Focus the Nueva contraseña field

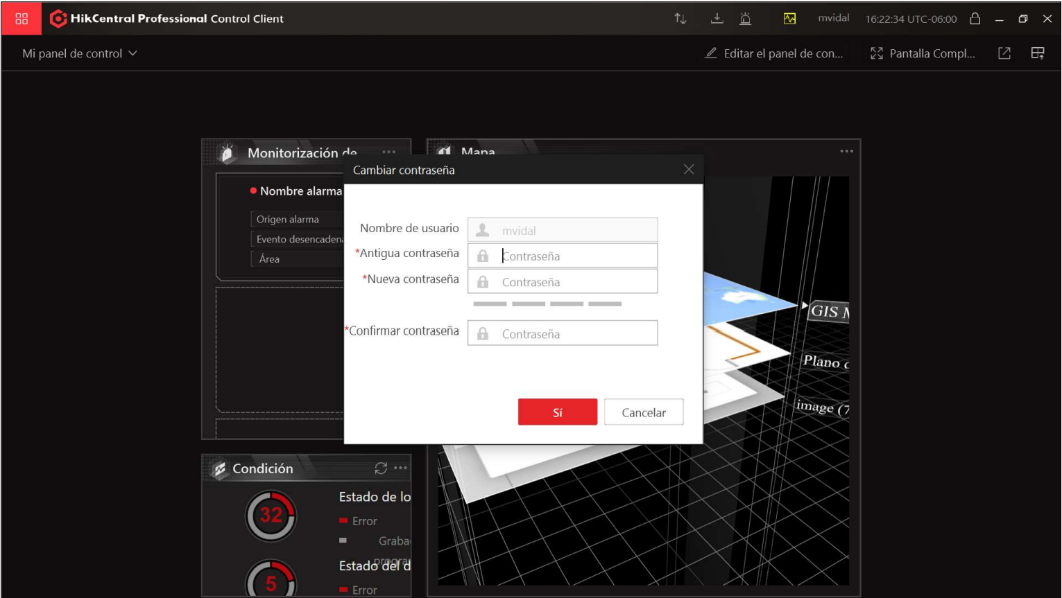(563, 281)
